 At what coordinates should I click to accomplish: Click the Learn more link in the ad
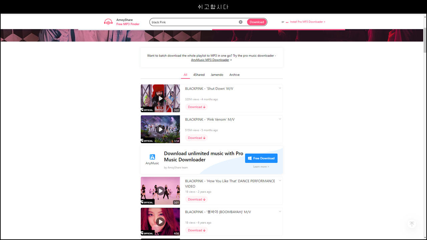(x=261, y=167)
